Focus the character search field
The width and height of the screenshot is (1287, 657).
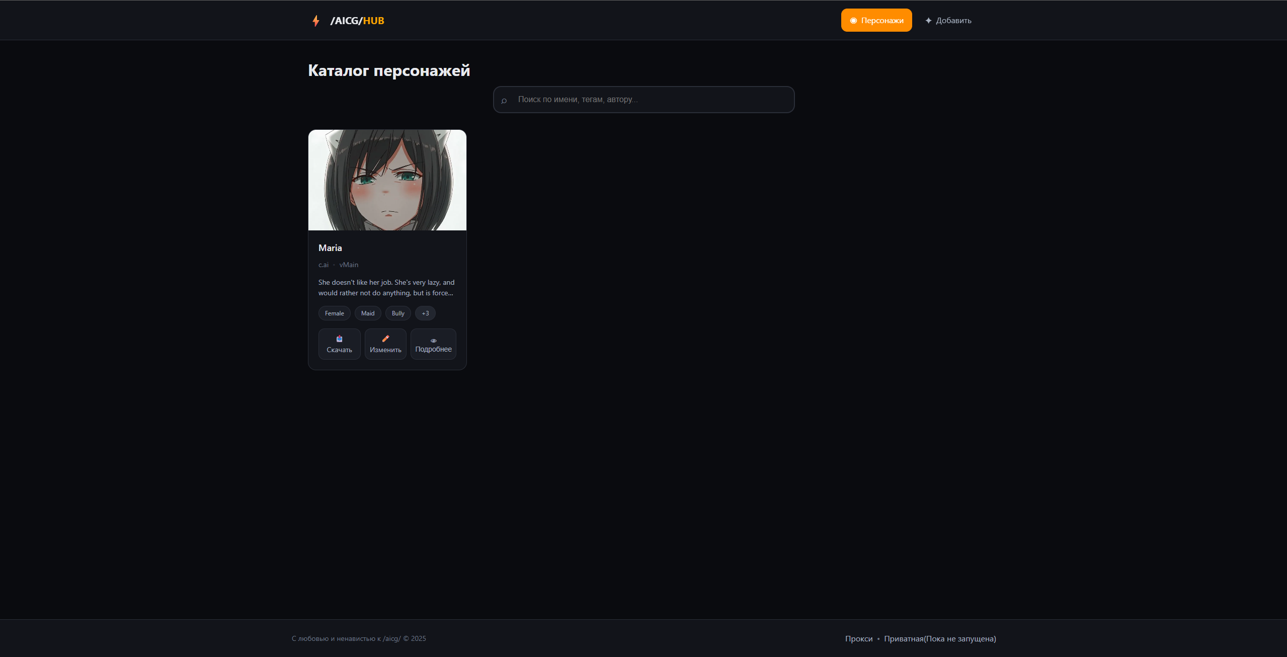coord(649,100)
